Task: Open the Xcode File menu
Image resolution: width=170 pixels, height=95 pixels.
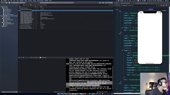Action: (8, 1)
